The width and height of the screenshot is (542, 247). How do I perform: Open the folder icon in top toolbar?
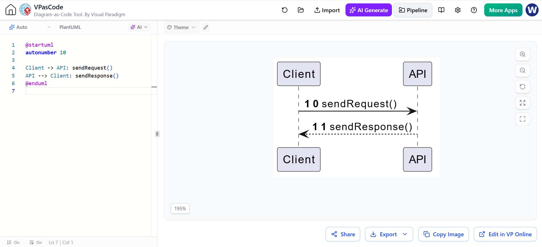pos(301,10)
